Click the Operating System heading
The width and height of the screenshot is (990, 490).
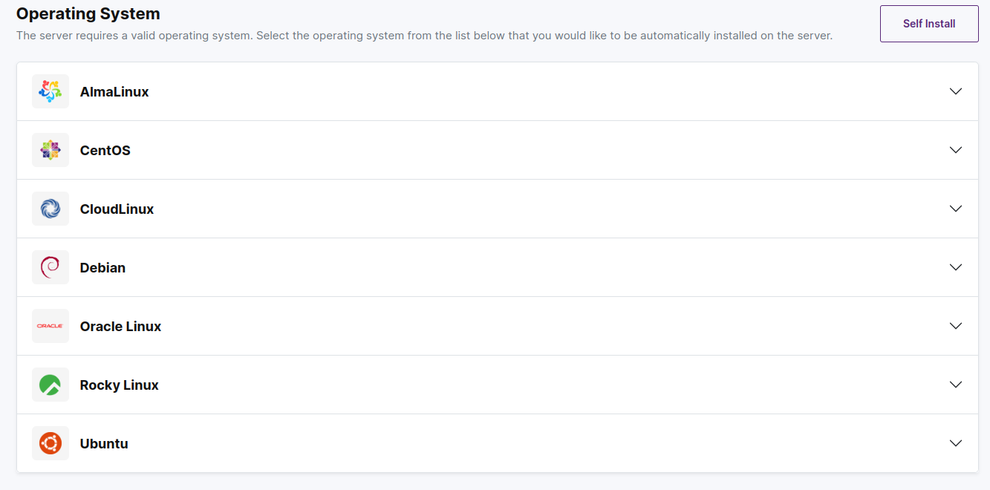click(x=88, y=13)
